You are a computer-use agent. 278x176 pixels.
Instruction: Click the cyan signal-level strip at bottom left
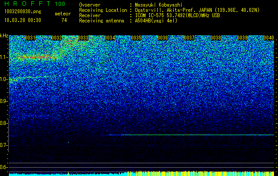tap(67, 174)
